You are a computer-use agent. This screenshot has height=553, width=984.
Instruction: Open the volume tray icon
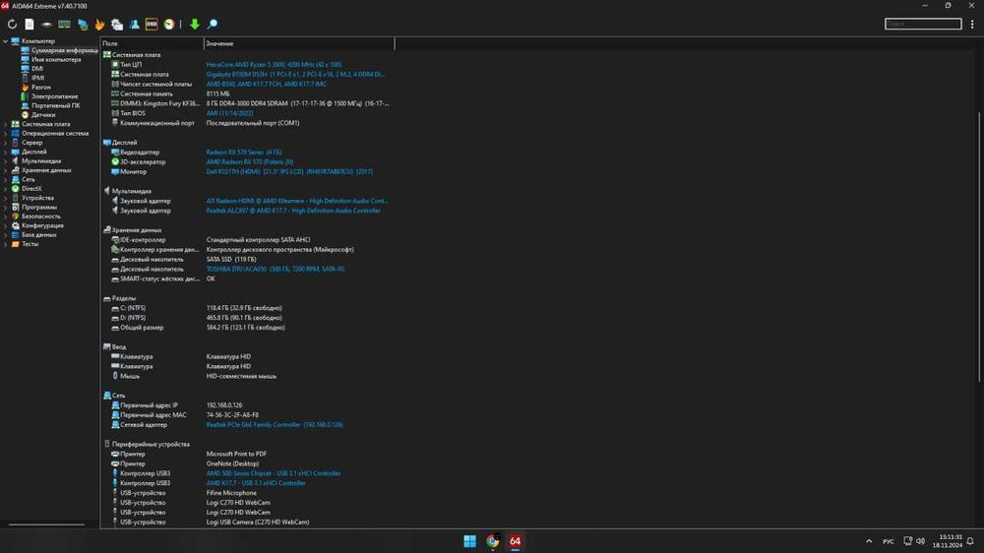click(921, 542)
